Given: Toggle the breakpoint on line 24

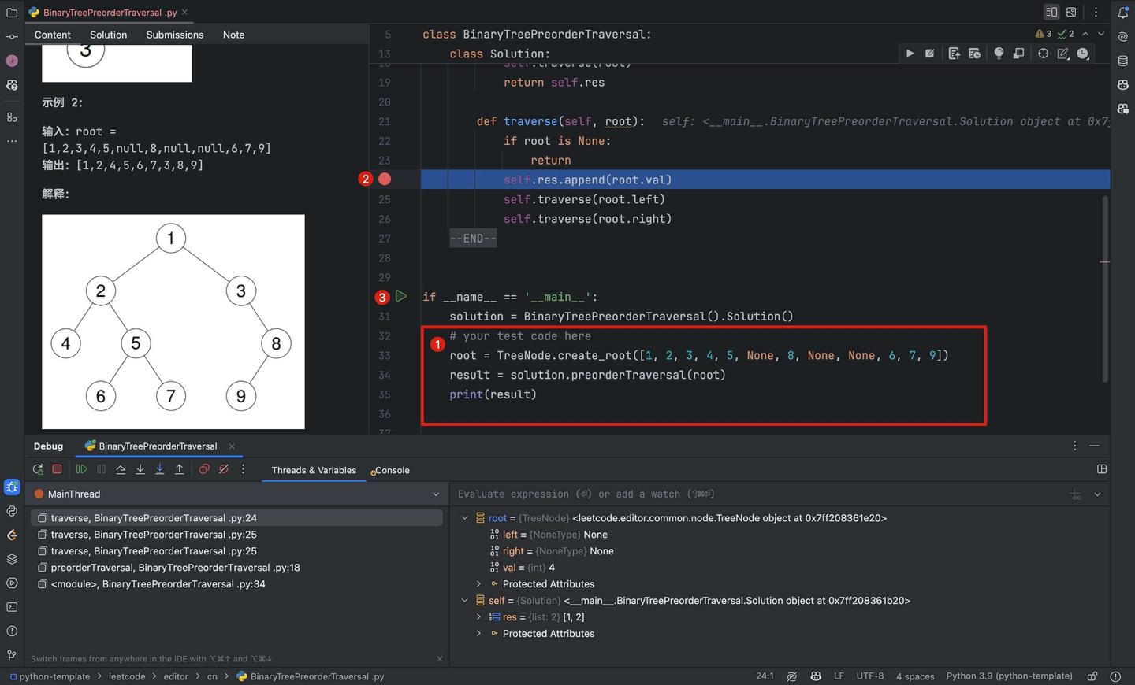Looking at the screenshot, I should pos(385,179).
